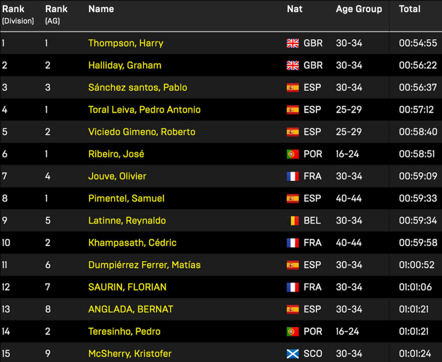Image resolution: width=442 pixels, height=362 pixels.
Task: Open SAURIN, FLORIAN's result page
Action: [x=127, y=287]
